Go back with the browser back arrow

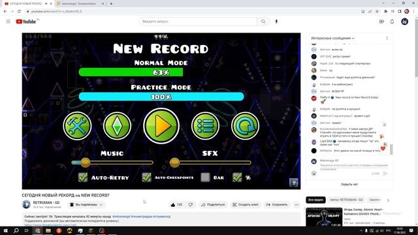point(5,12)
